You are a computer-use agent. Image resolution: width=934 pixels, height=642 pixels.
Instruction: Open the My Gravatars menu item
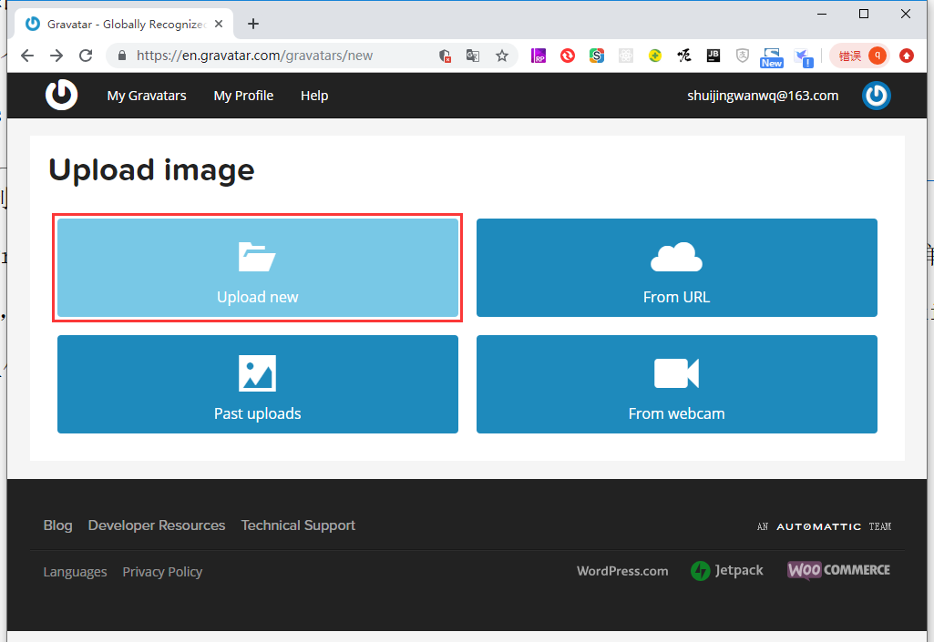point(147,96)
